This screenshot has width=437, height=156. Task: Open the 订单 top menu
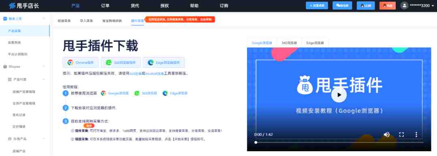(105, 6)
